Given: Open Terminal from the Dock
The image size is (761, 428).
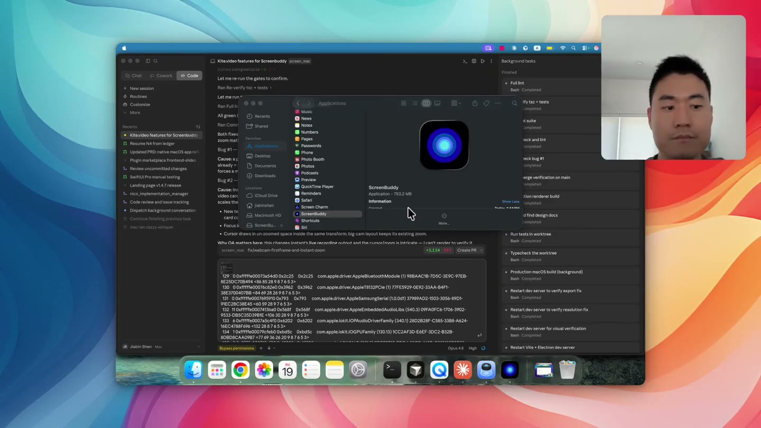Looking at the screenshot, I should pyautogui.click(x=392, y=370).
